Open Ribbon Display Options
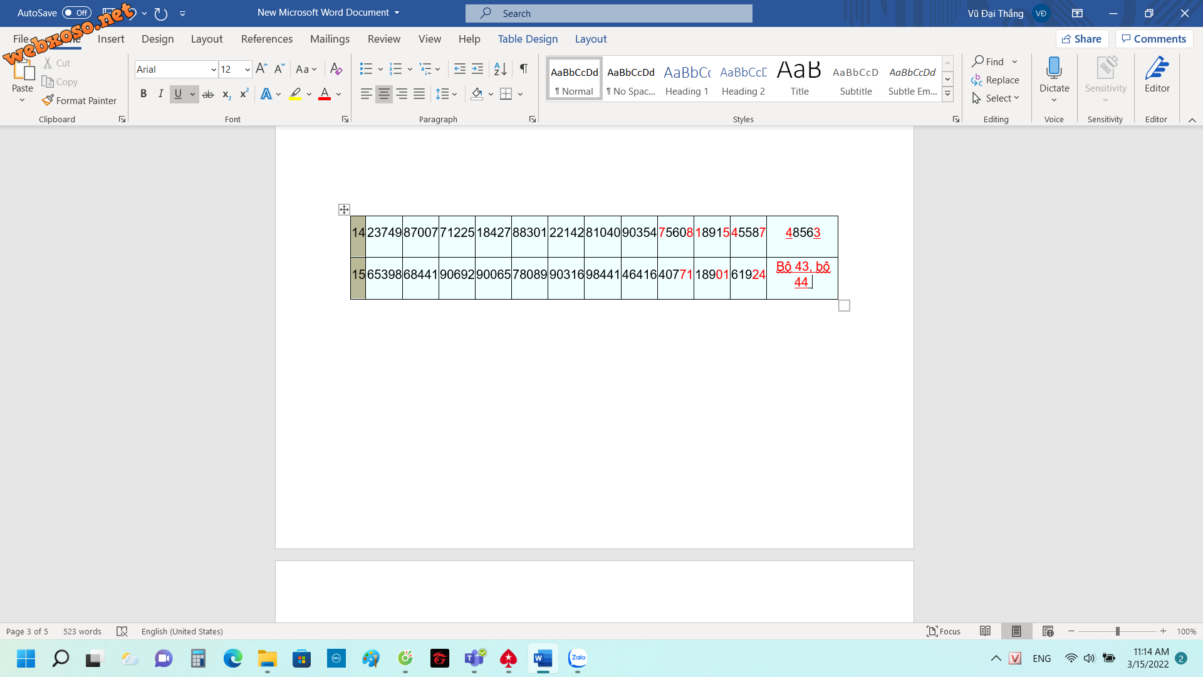Viewport: 1203px width, 677px height. pos(1078,13)
